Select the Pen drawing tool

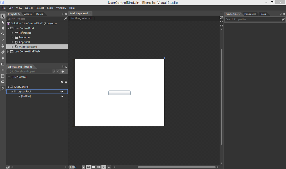pyautogui.click(x=3, y=58)
